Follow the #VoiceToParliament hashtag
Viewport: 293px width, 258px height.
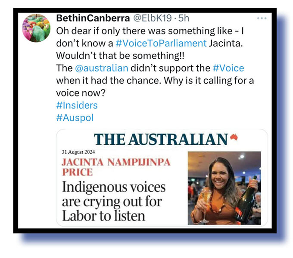point(161,43)
